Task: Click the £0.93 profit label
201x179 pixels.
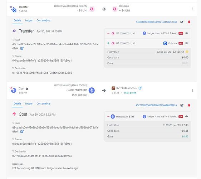Action: click(x=130, y=93)
